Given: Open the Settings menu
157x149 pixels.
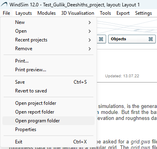Looking at the screenshot, I should coord(143,13).
